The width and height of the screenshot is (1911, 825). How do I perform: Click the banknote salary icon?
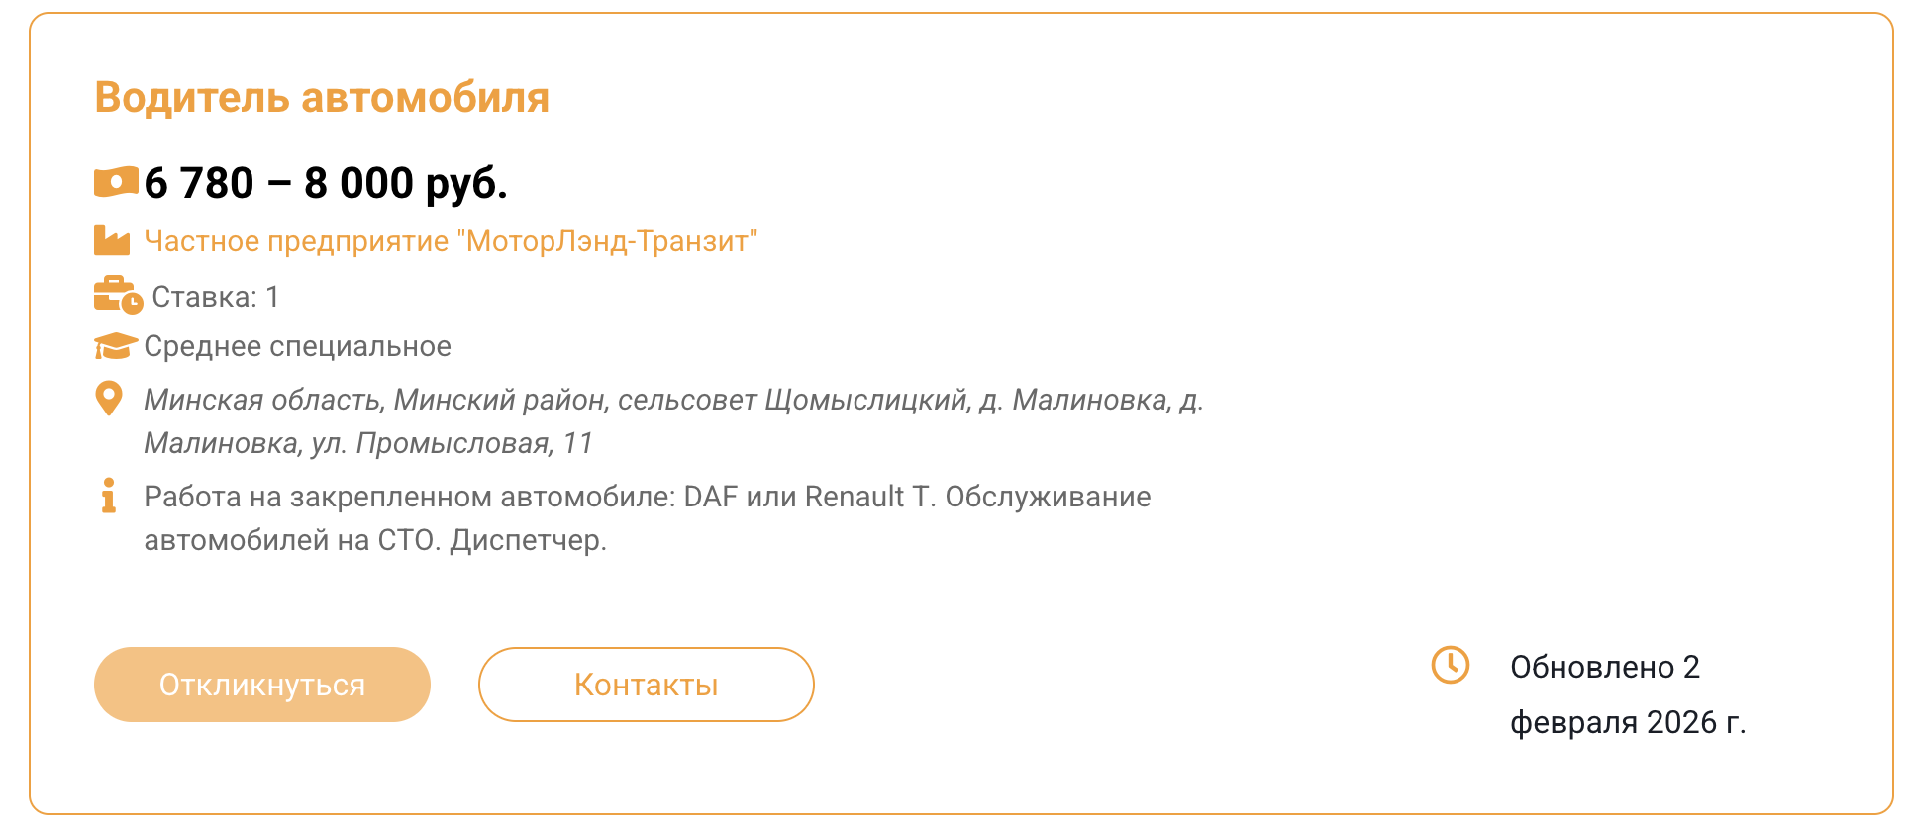(x=116, y=182)
